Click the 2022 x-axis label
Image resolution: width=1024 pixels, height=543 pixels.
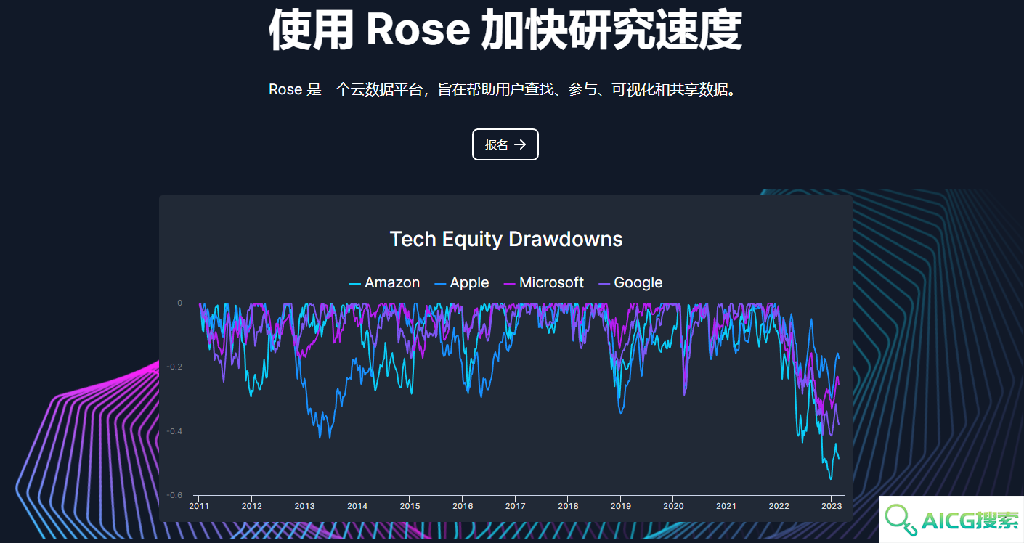click(779, 506)
